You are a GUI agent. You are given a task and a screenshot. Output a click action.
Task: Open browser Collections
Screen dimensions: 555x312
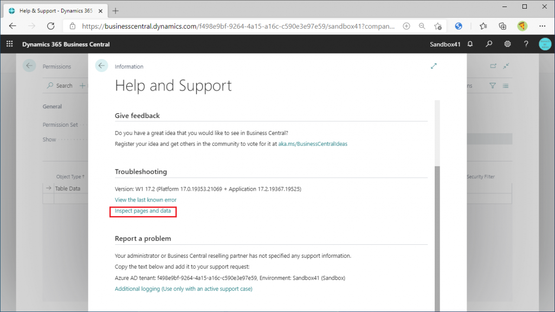(x=502, y=26)
